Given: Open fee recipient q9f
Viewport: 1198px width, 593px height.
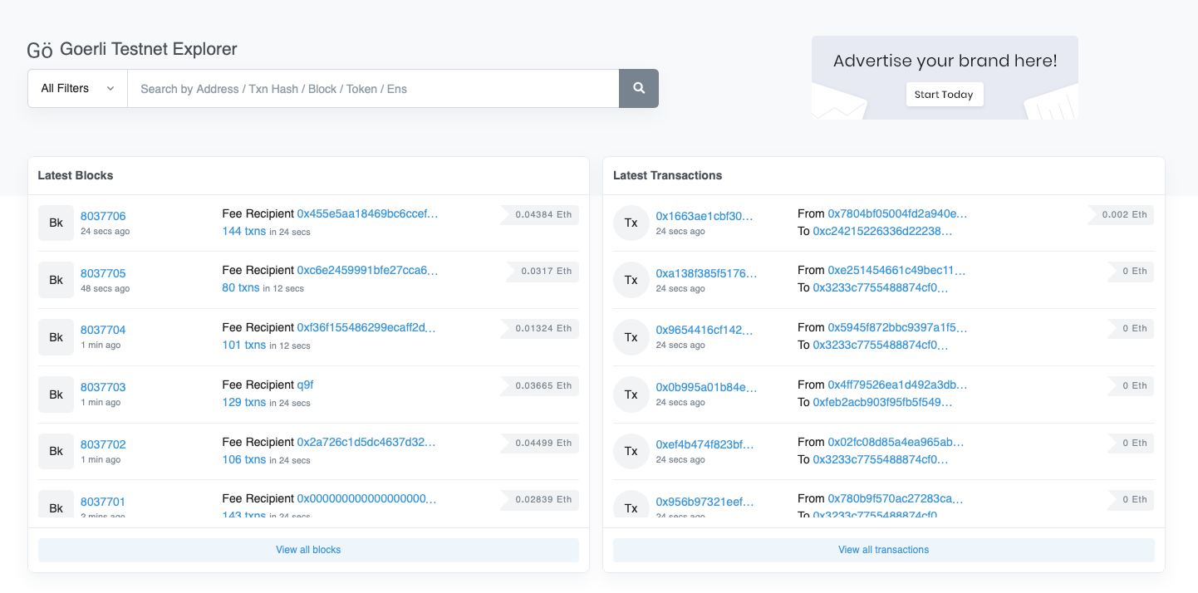Looking at the screenshot, I should [305, 385].
